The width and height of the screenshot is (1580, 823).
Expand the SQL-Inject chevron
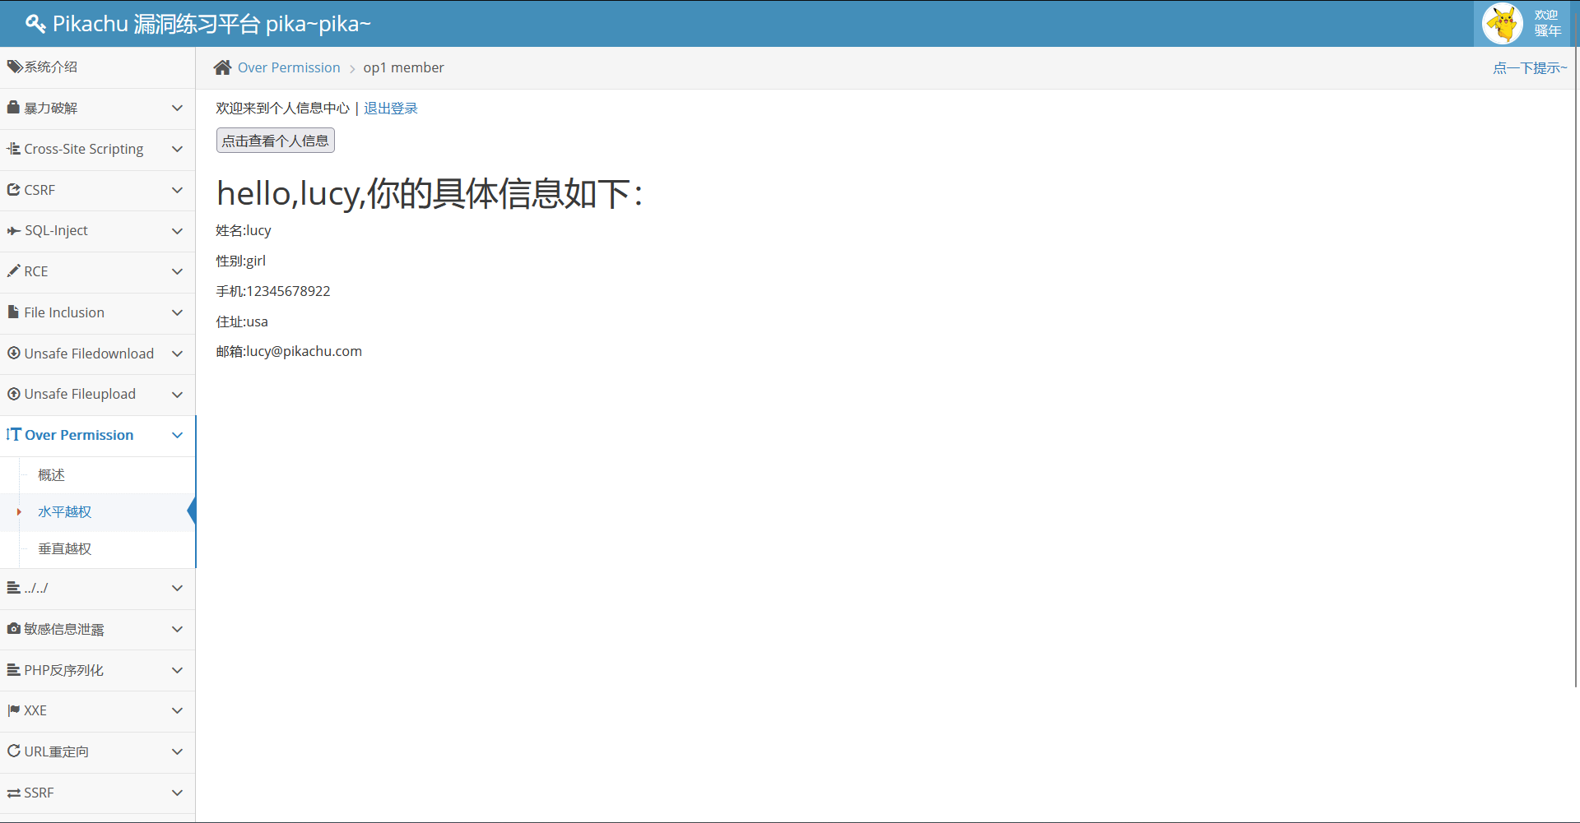tap(177, 231)
